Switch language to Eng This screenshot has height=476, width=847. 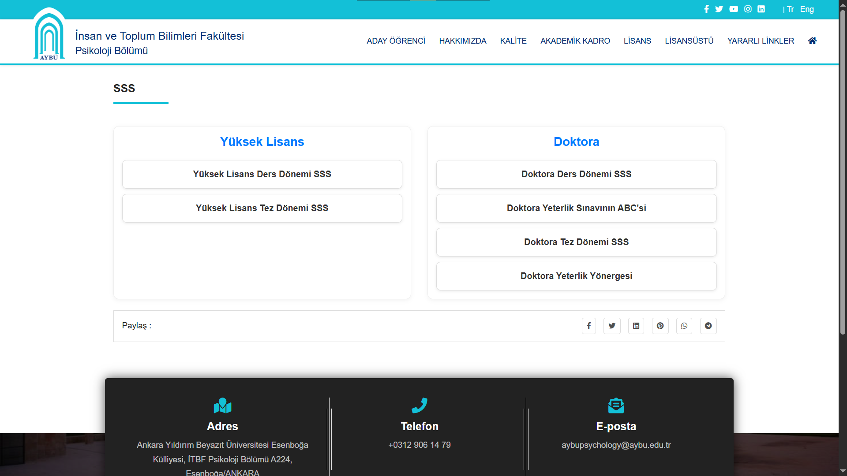point(807,9)
